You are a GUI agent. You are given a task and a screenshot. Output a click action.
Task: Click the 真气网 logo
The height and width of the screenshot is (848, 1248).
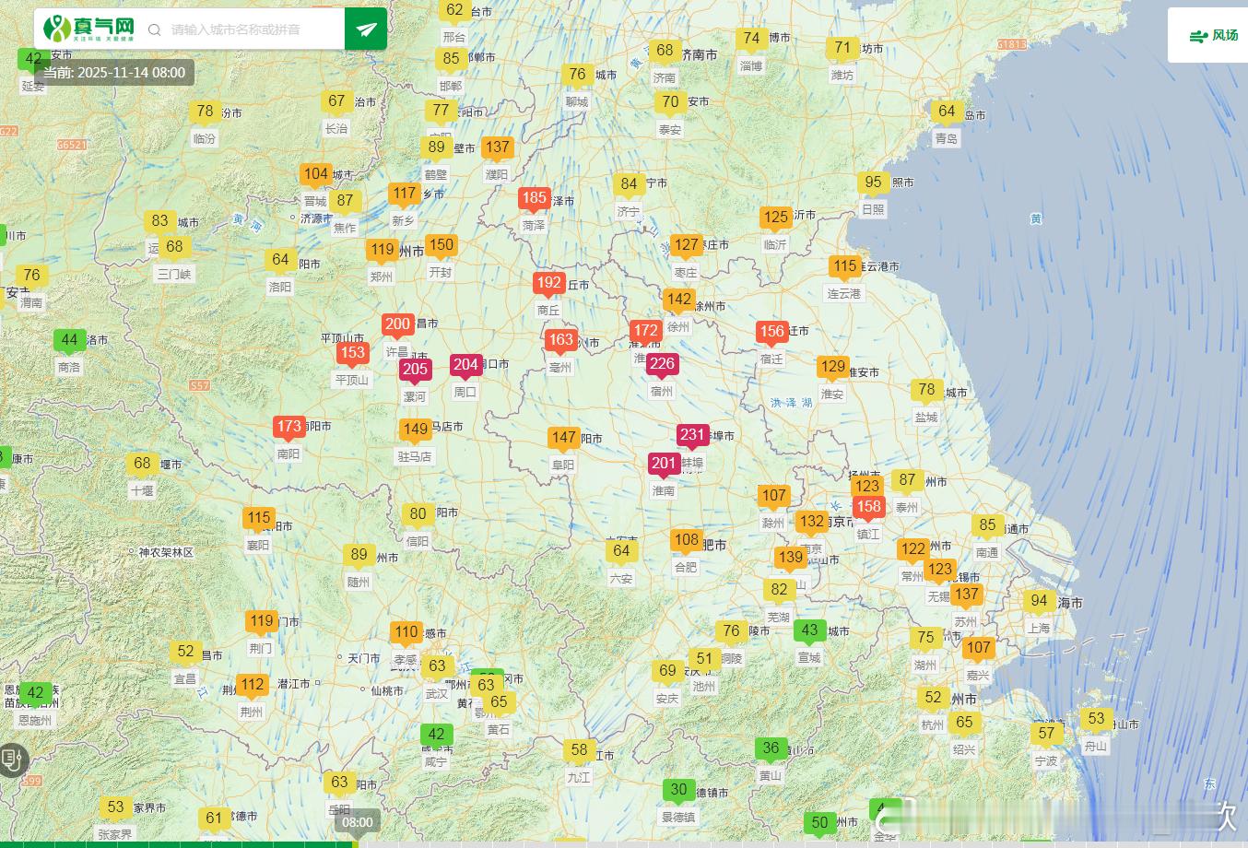point(89,29)
